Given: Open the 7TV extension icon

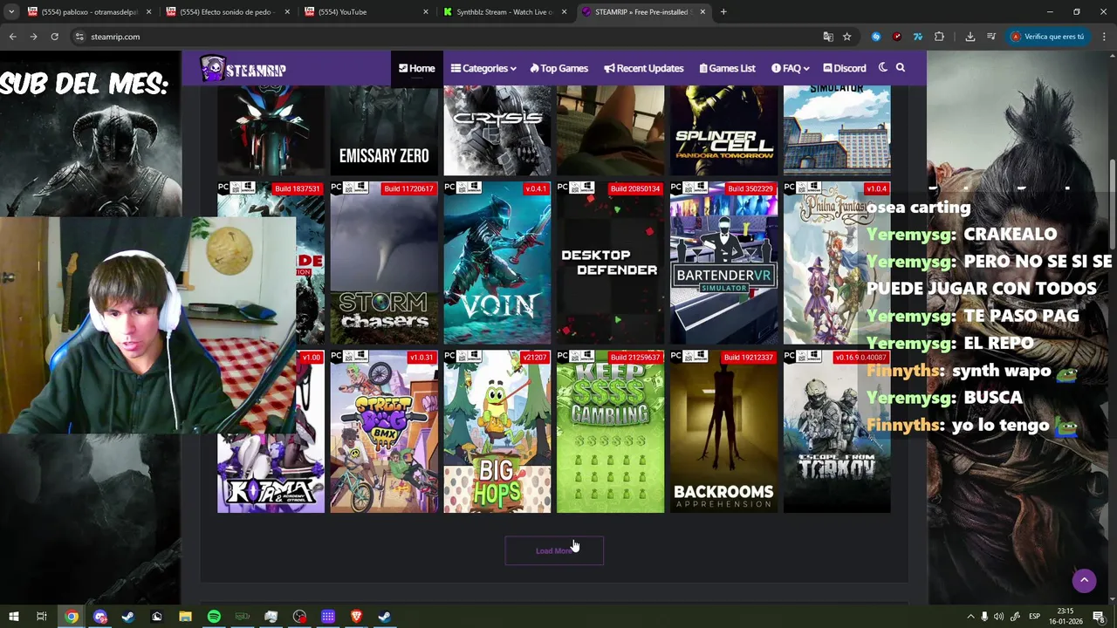Looking at the screenshot, I should pyautogui.click(x=918, y=37).
